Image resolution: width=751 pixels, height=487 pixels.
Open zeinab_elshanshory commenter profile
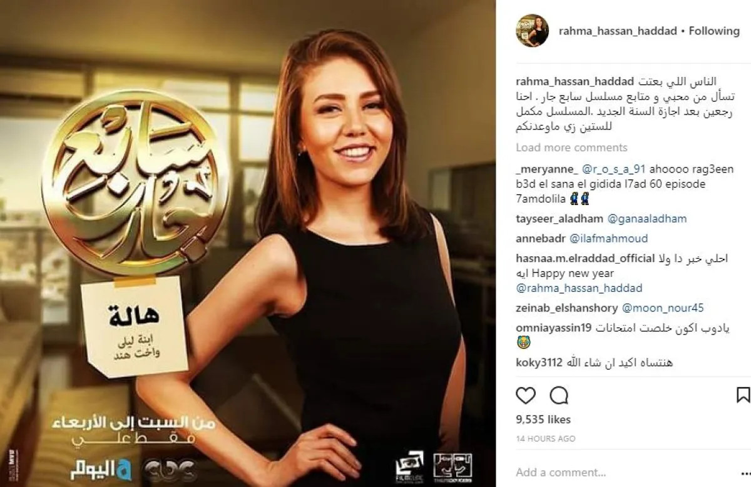(567, 308)
